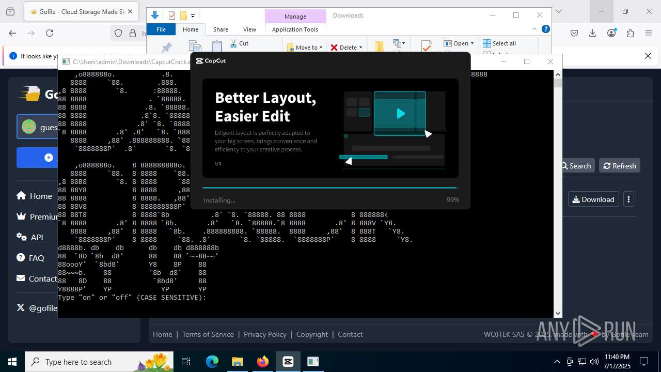Open the Gofile Home sidebar link
Screen dimensions: 661x372
point(34,196)
